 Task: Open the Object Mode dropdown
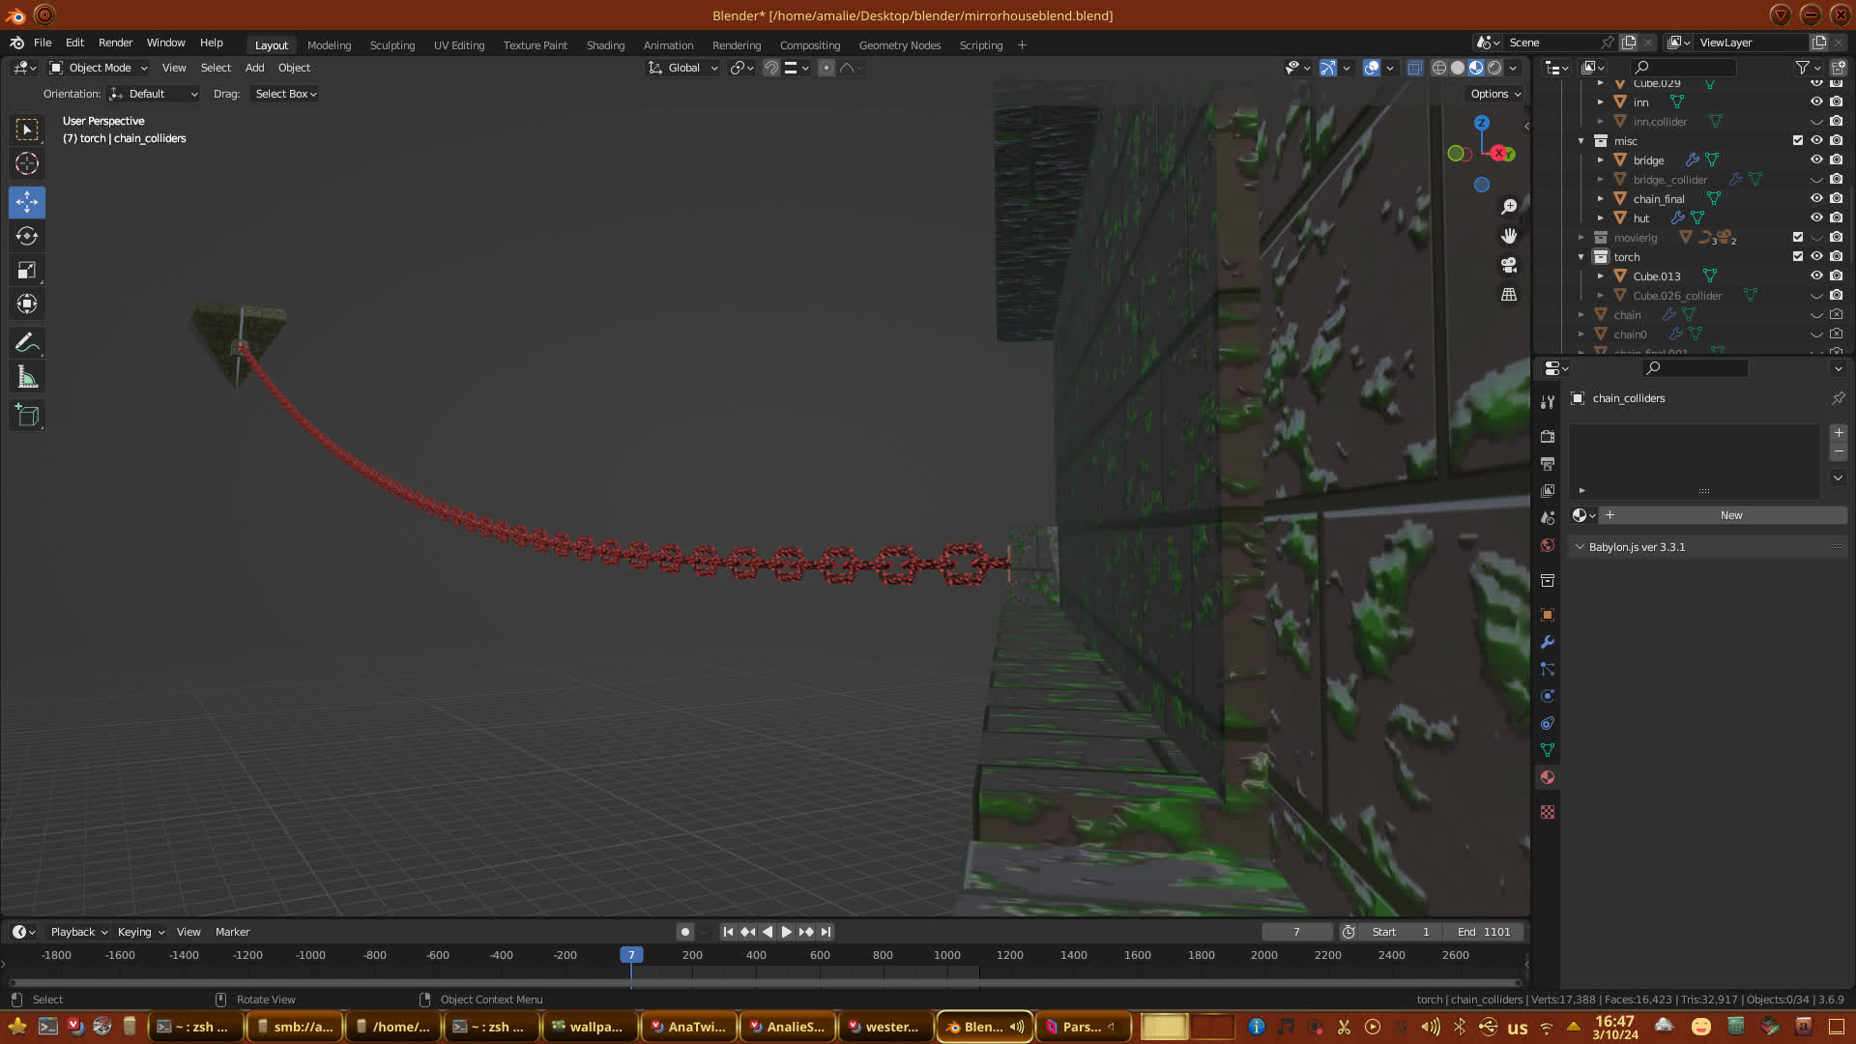point(99,68)
